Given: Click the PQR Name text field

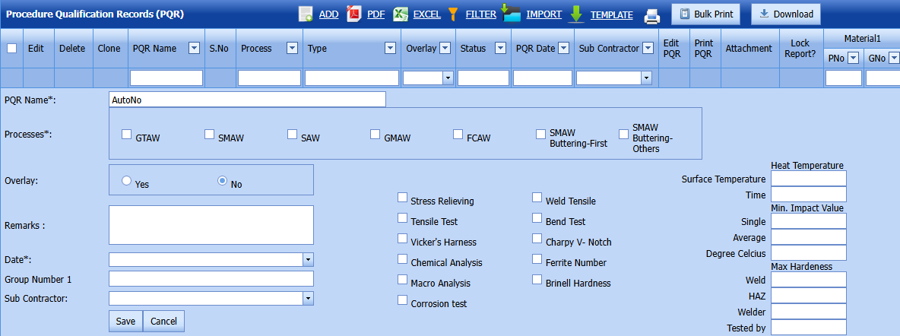Looking at the screenshot, I should [247, 100].
